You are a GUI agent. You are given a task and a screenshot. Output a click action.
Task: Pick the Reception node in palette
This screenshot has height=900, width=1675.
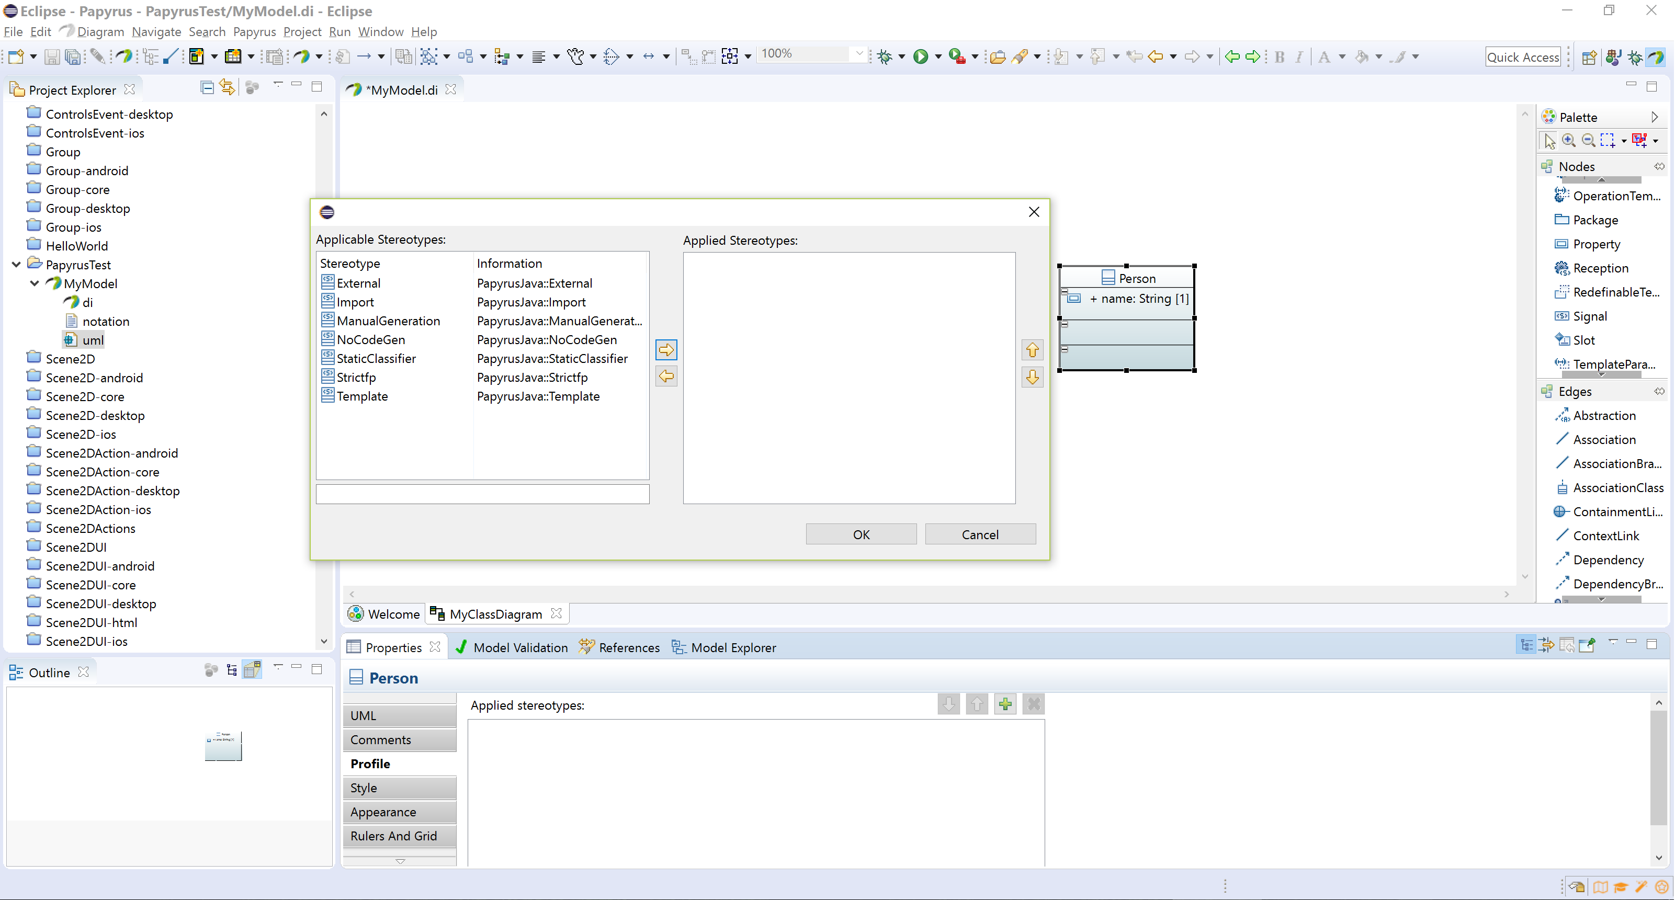coord(1600,268)
